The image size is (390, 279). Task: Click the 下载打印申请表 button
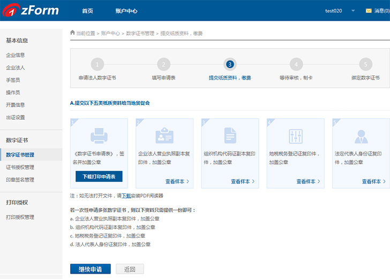pos(99,176)
